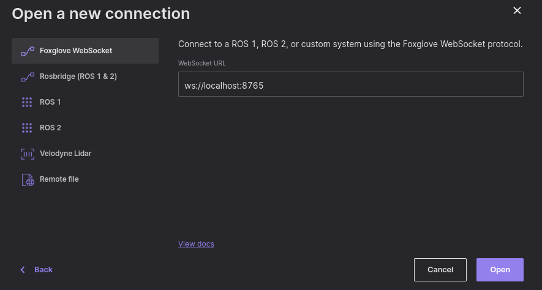Click the Remote file globe document icon
This screenshot has width=542, height=290.
pos(27,179)
